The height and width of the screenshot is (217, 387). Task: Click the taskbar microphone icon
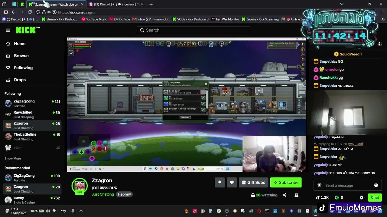pos(73,211)
